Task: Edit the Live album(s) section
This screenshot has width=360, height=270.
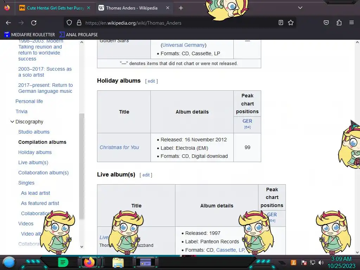Action: coord(146,175)
